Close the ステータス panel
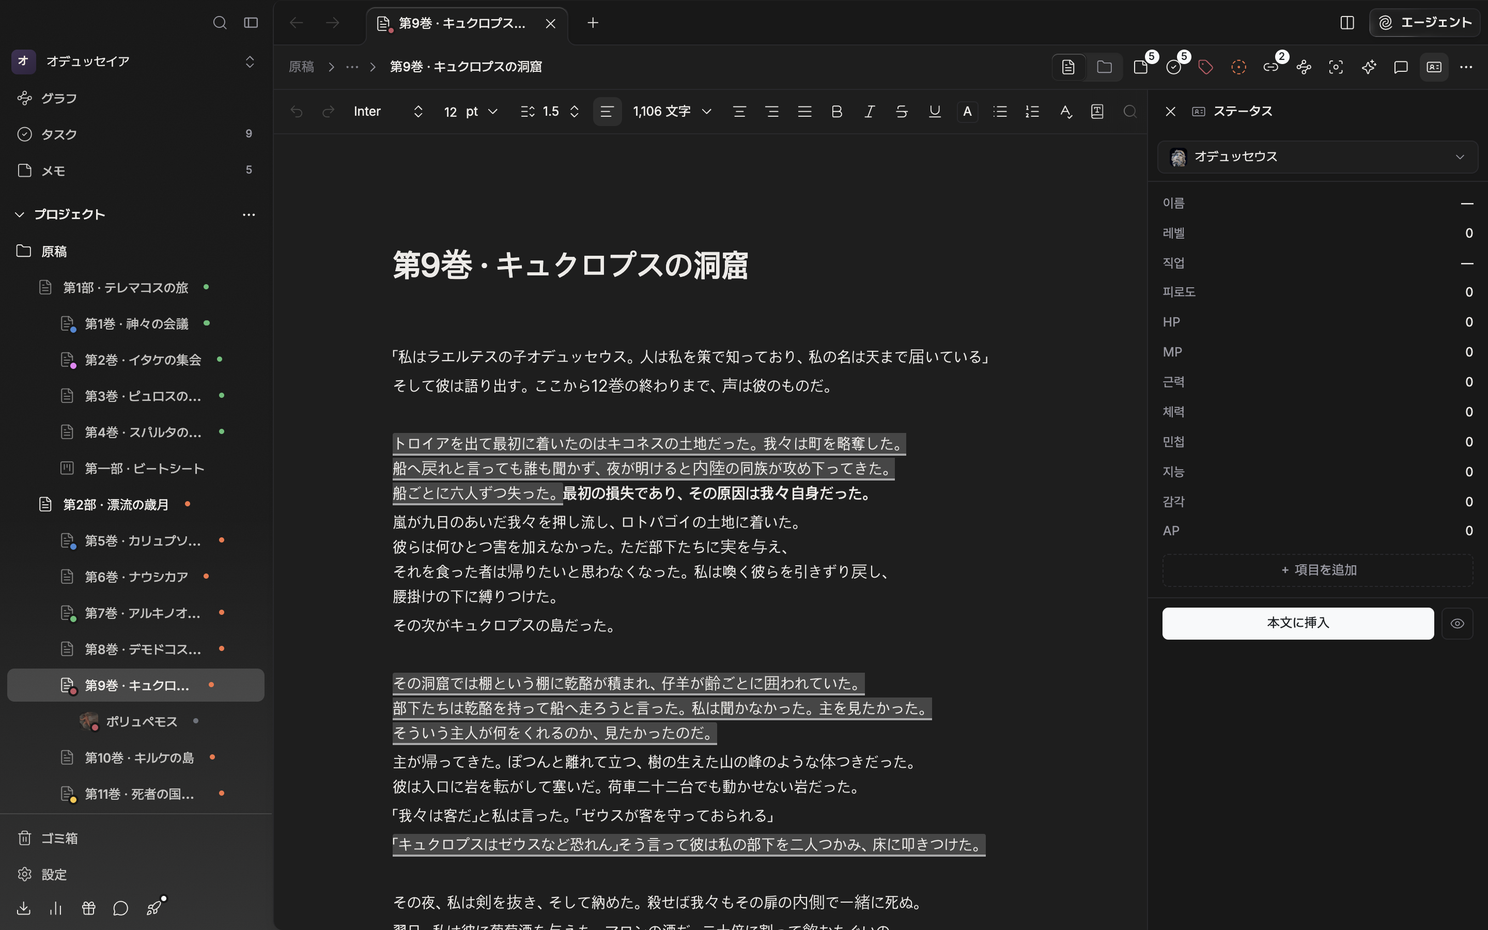 click(1171, 111)
